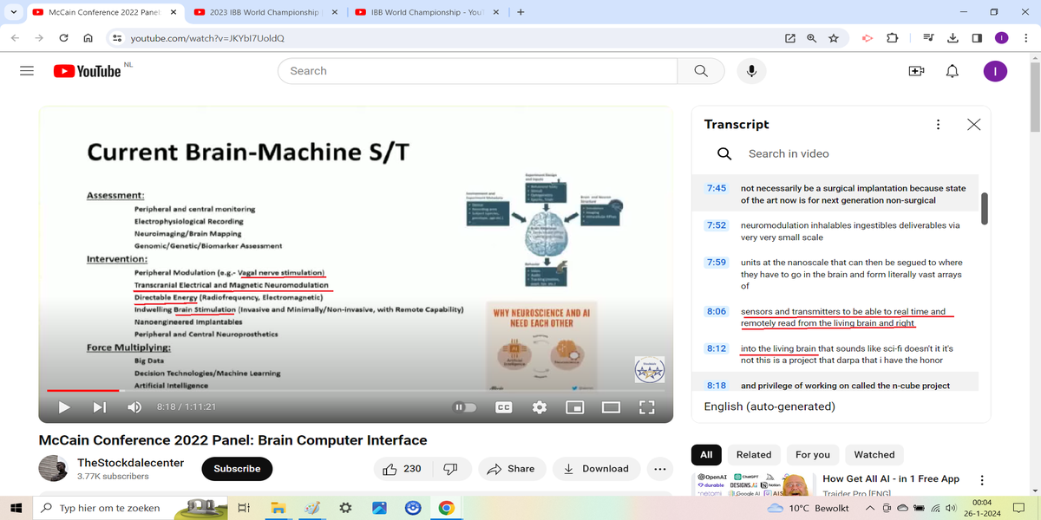This screenshot has height=520, width=1041.
Task: Skip to the next video
Action: pos(99,407)
